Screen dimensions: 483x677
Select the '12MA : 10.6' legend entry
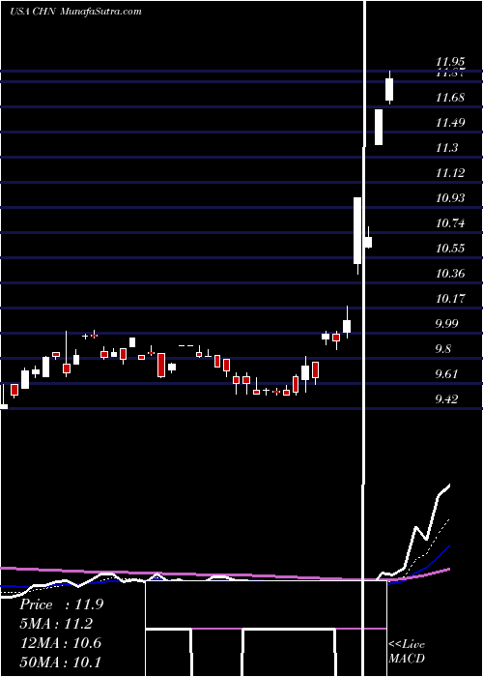[x=61, y=643]
